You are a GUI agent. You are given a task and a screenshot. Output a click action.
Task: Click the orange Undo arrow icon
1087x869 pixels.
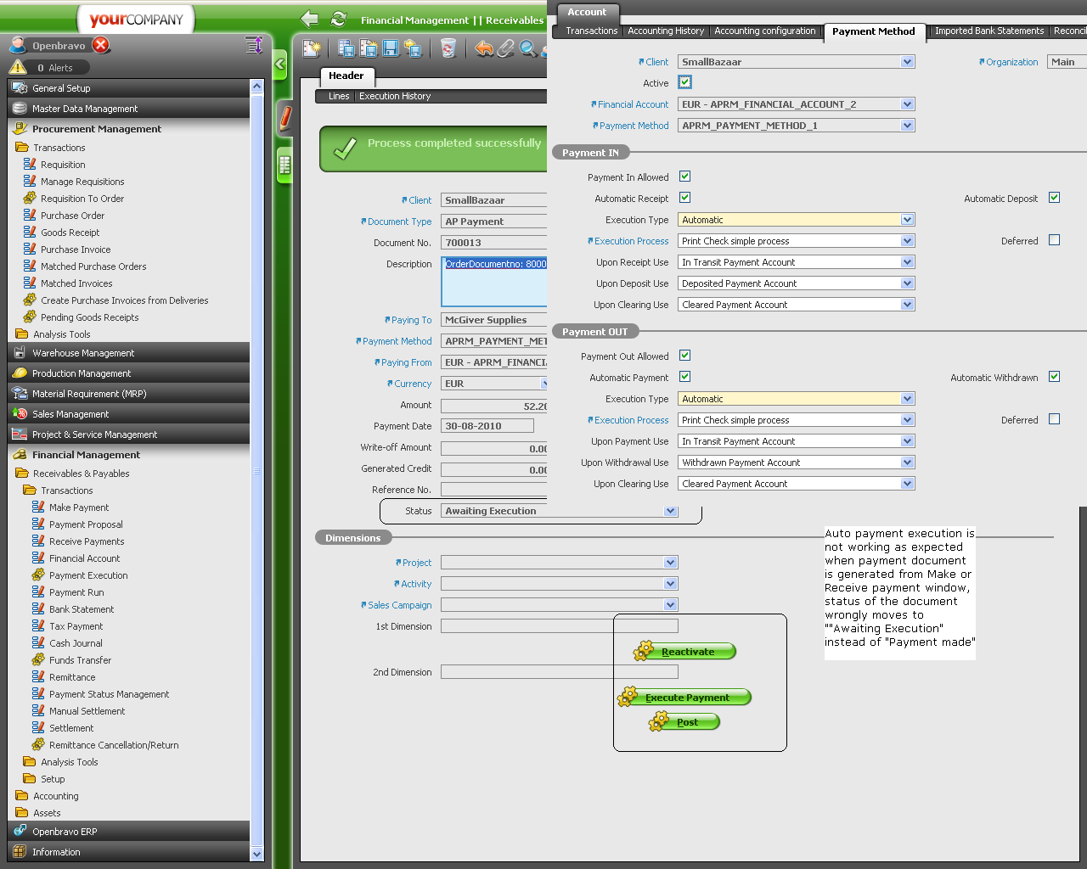[484, 48]
